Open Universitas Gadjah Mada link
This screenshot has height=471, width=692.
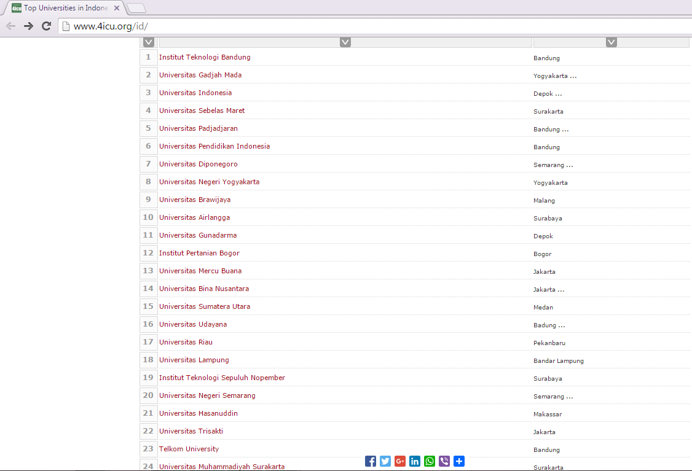pyautogui.click(x=200, y=75)
